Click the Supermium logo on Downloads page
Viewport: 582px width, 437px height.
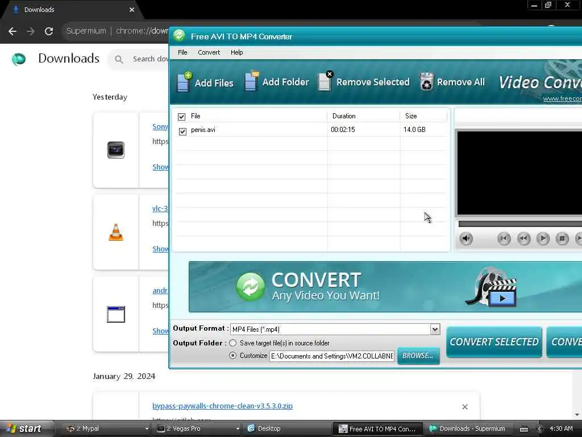[19, 59]
